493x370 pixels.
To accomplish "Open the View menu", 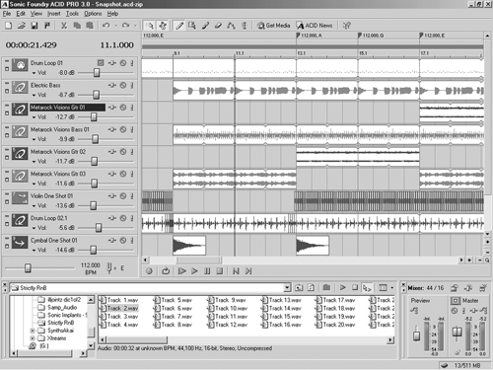I will [x=36, y=14].
